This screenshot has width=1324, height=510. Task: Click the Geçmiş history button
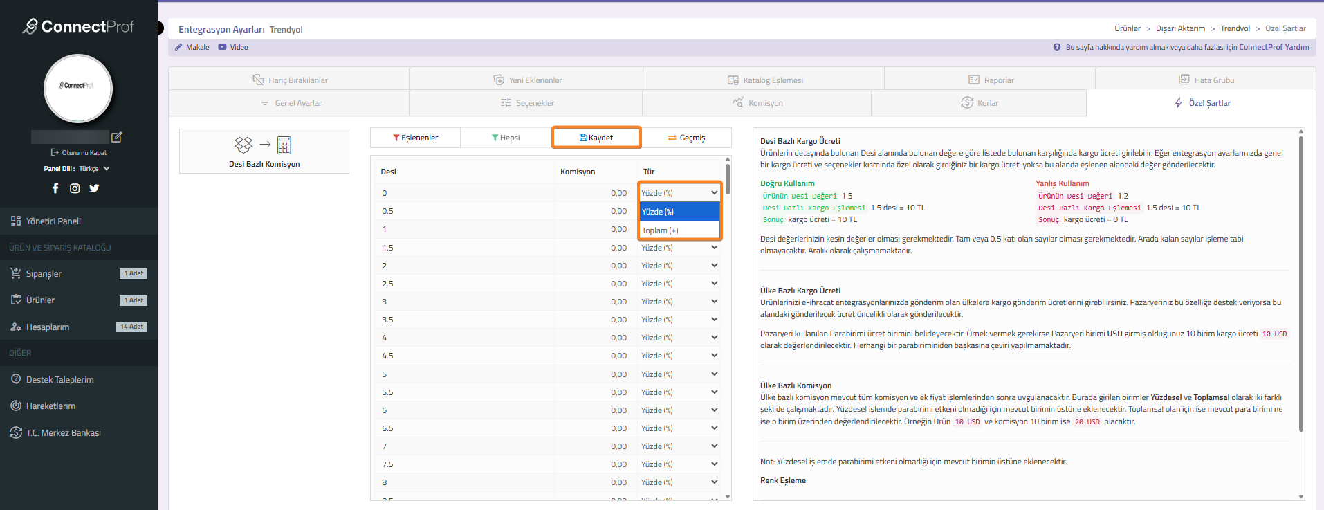click(686, 138)
